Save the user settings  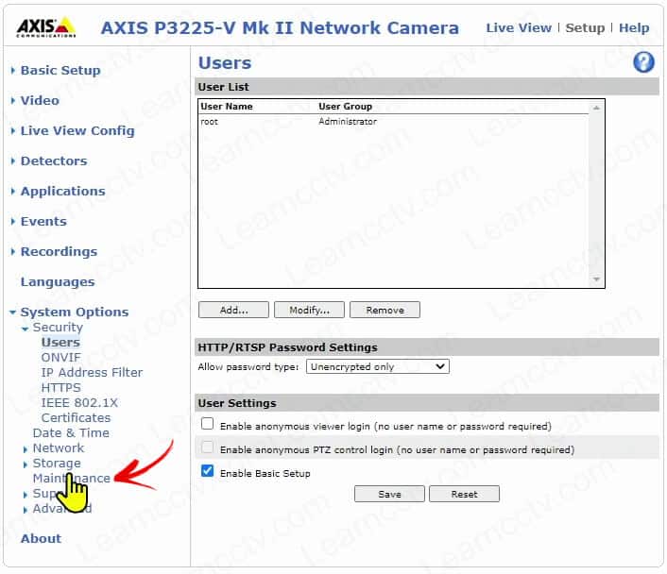[x=389, y=494]
